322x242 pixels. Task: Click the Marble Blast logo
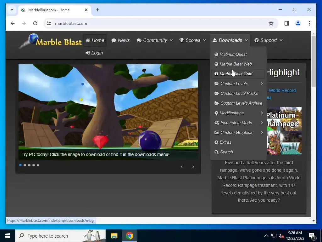(x=50, y=41)
